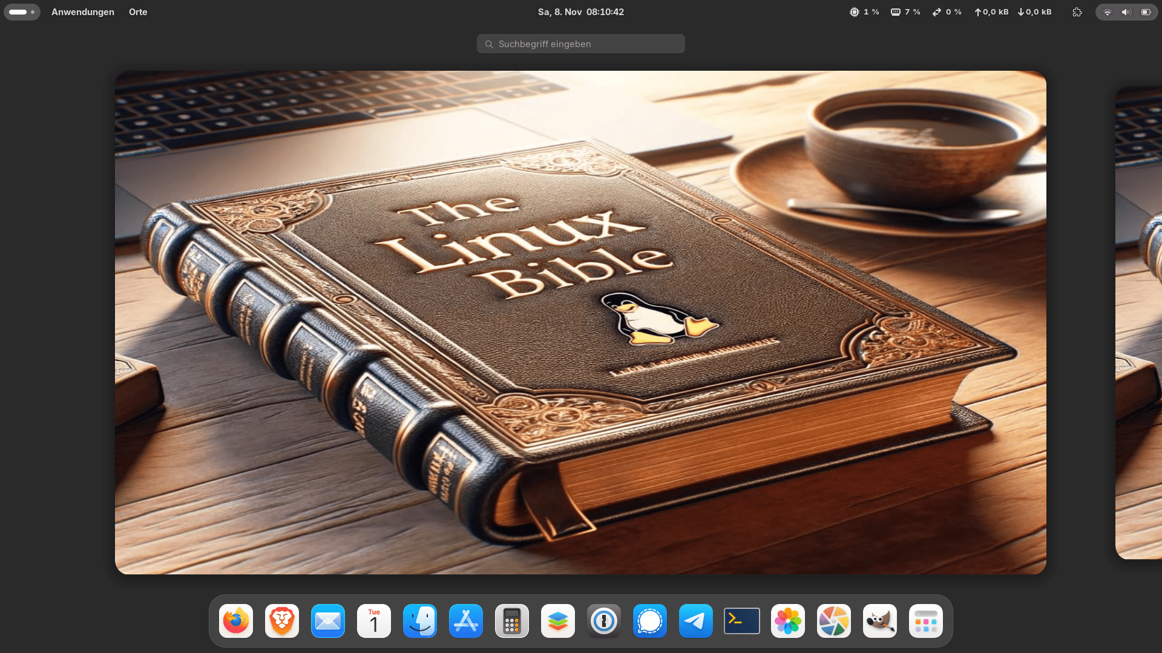Open the Mail app in dock
Viewport: 1162px width, 653px height.
point(328,621)
